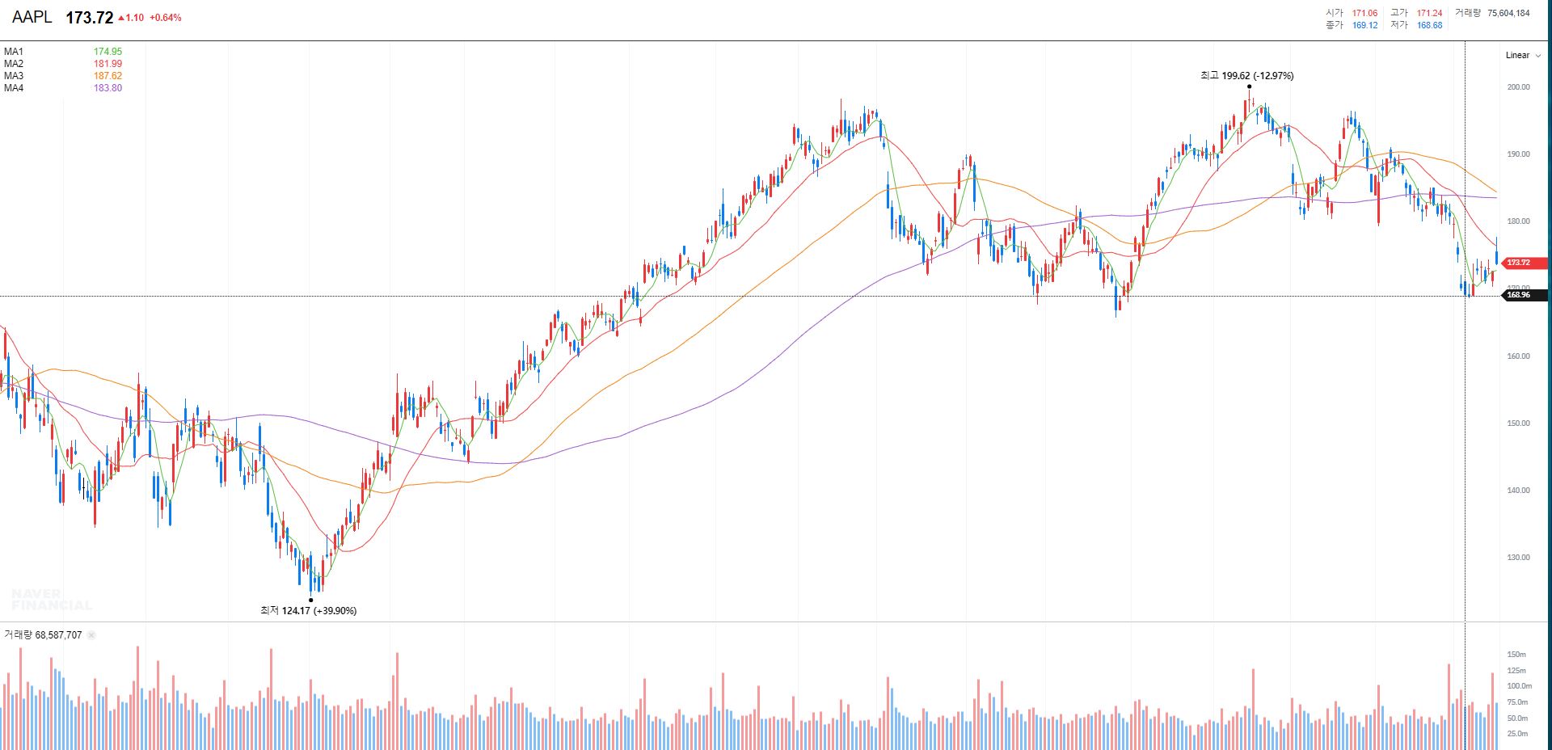This screenshot has width=1552, height=750.
Task: Click the 160.00 price axis label
Action: 1519,356
